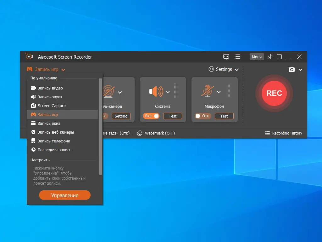
Task: Open the feedback chat bubble icon
Action: point(226,57)
